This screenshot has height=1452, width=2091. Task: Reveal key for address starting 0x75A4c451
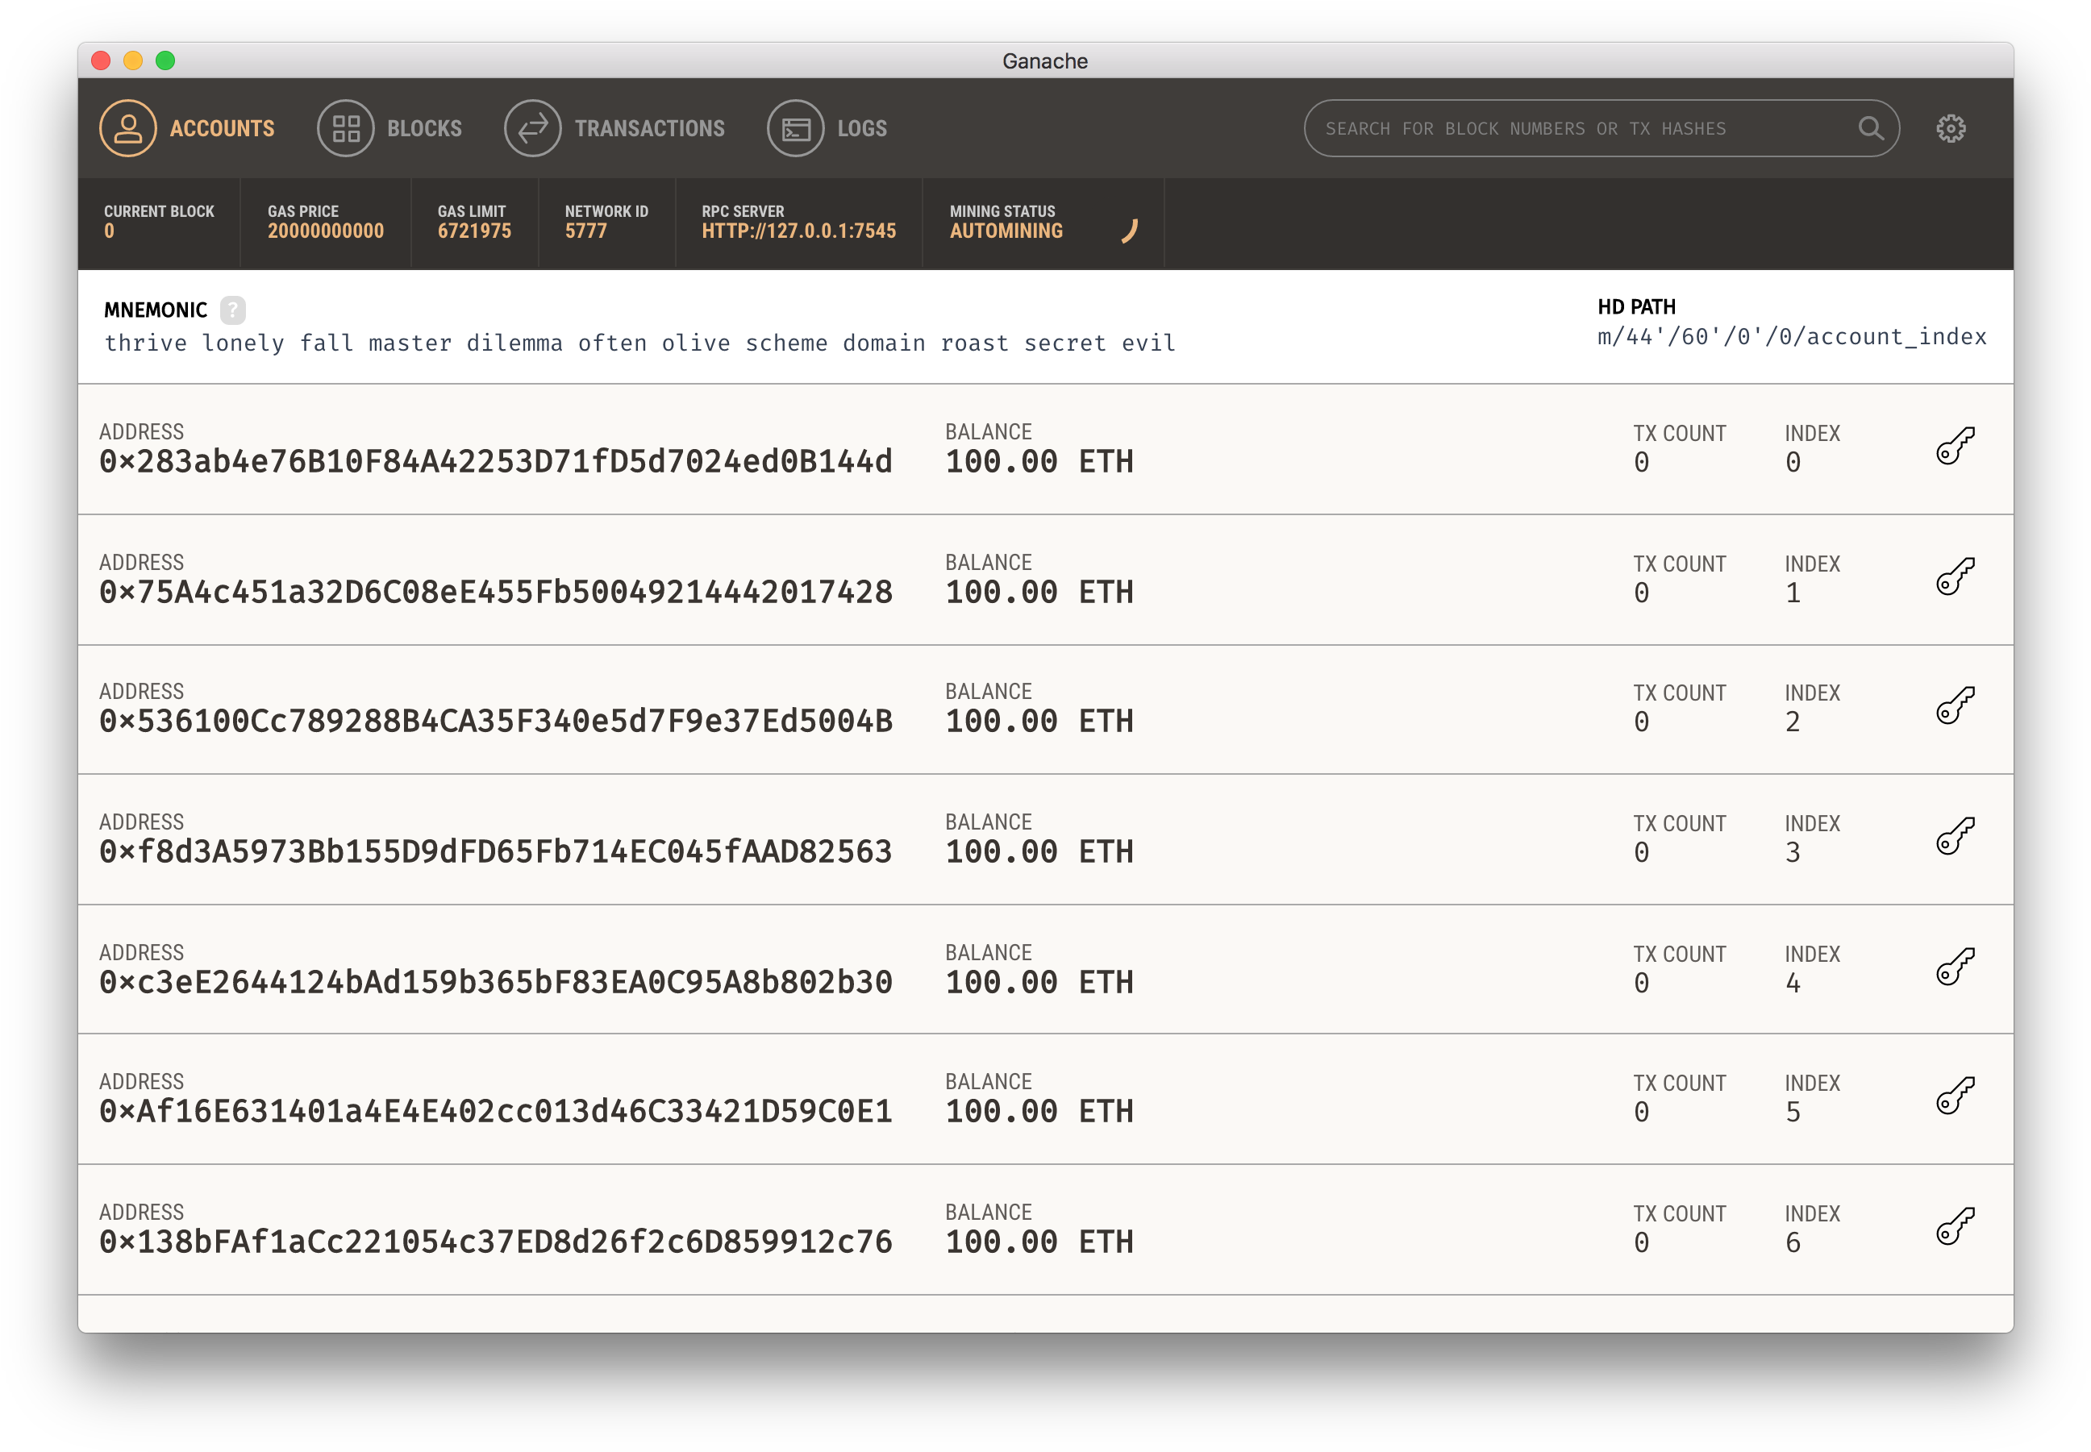[1952, 580]
